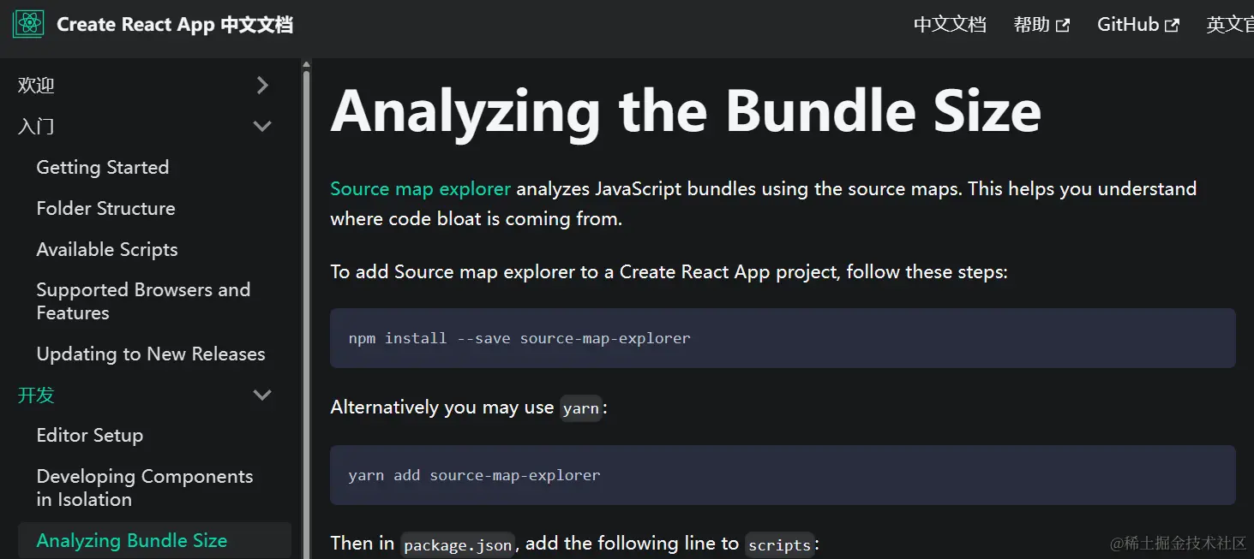Click the external-link icon beside 帮助
1254x559 pixels.
(x=1063, y=26)
